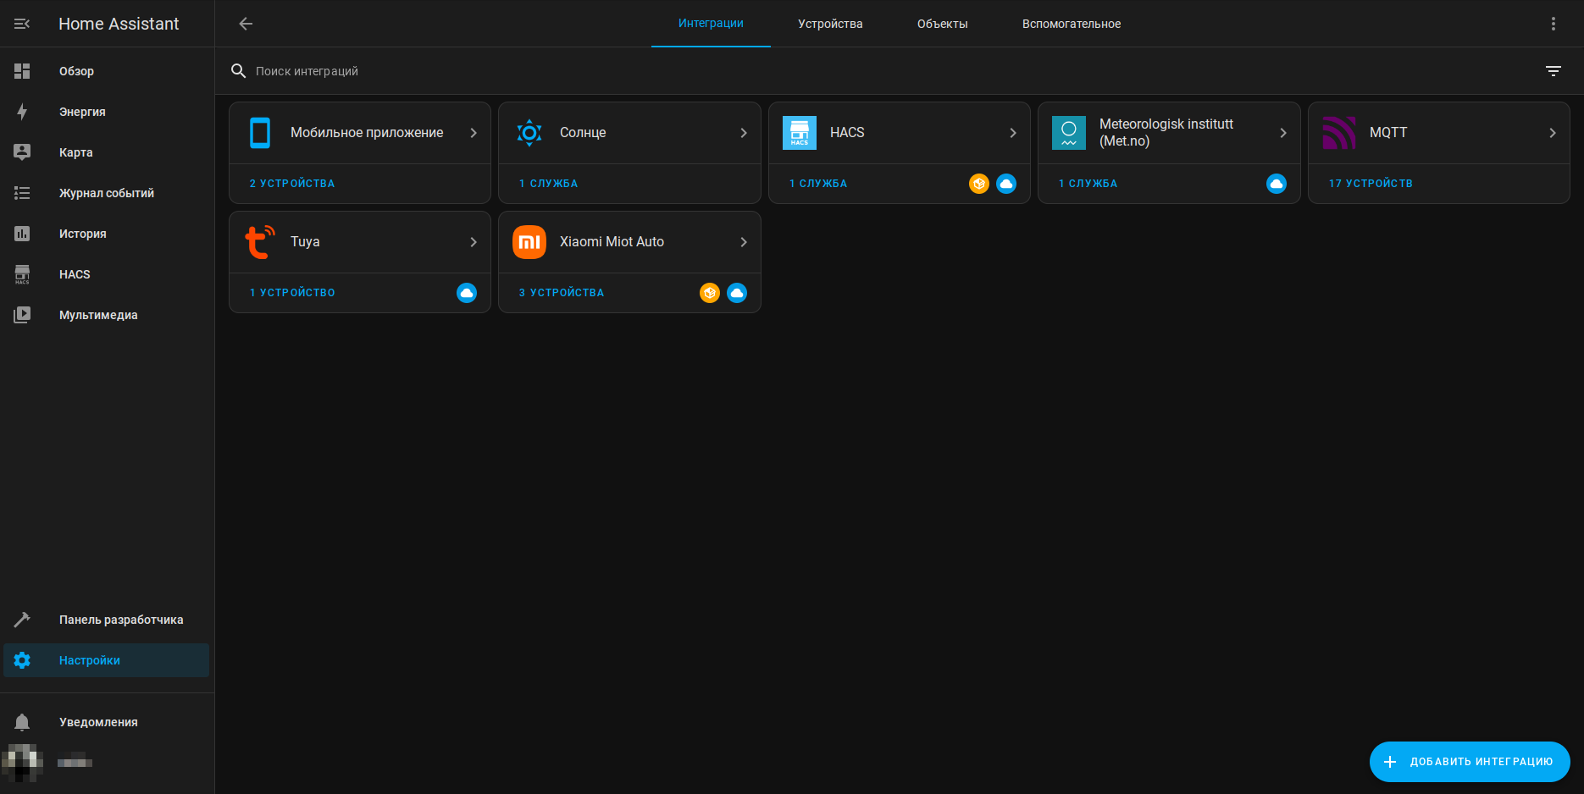The height and width of the screenshot is (794, 1584).
Task: Open Настройки settings in sidebar
Action: pos(107,660)
